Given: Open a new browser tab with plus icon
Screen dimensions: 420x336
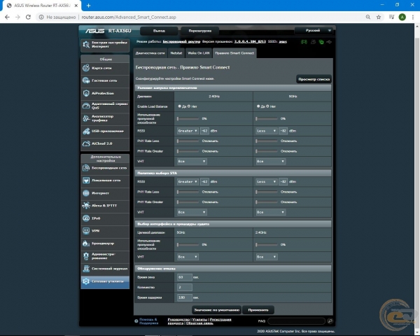Looking at the screenshot, I should pos(89,6).
